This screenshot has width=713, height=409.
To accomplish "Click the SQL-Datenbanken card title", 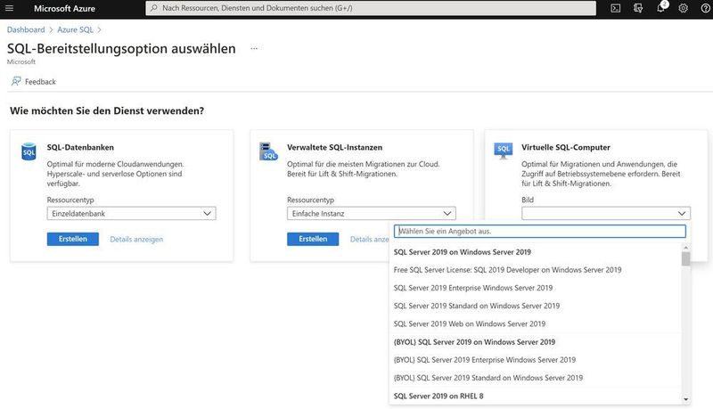I will pyautogui.click(x=80, y=147).
